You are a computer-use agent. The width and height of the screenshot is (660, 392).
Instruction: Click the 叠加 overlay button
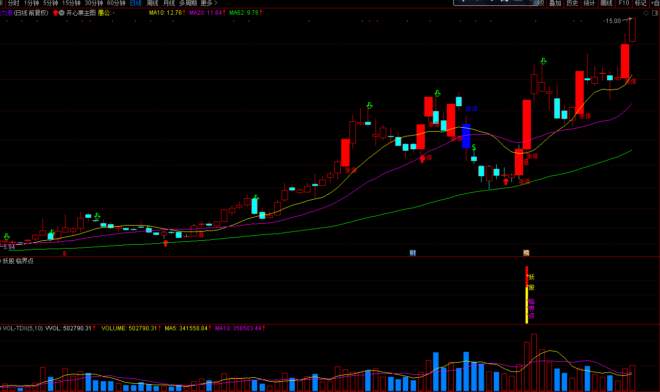(555, 3)
